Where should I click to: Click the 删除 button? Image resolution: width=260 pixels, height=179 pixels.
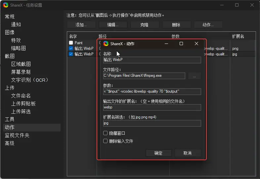(176, 25)
